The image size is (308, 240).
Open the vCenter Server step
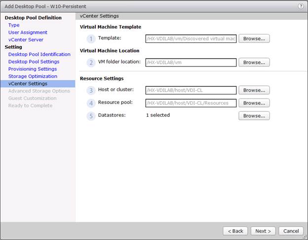tap(26, 39)
